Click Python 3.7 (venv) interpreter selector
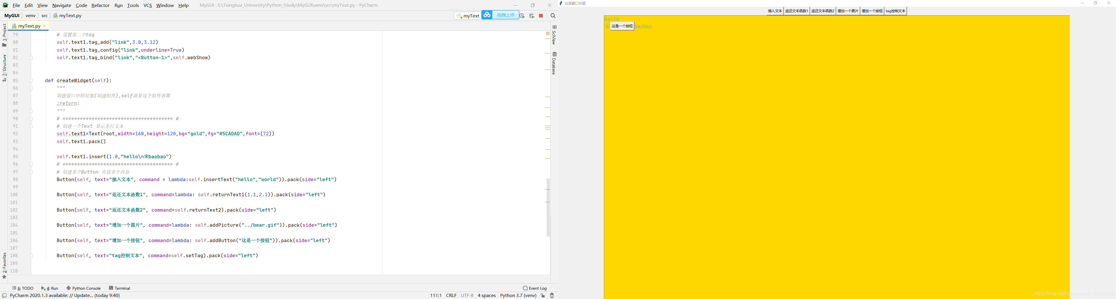Screen dimensions: 1116x299 (518, 296)
